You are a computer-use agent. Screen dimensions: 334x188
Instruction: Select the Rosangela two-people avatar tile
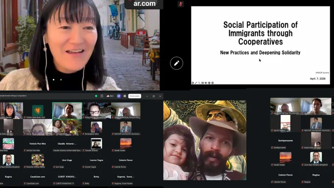pyautogui.click(x=96, y=127)
